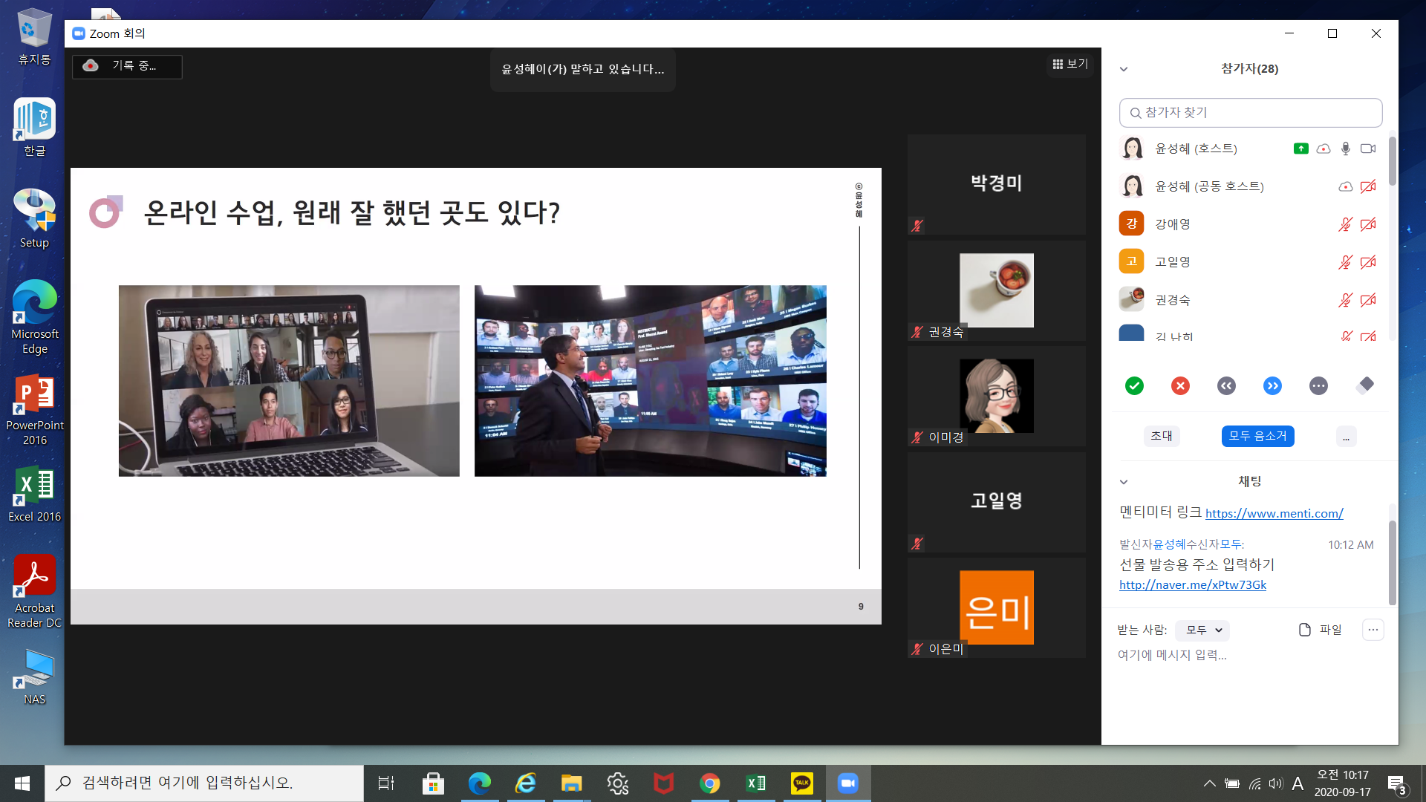Screen dimensions: 1426x802
Task: Click the green screen-share icon beside 윤성혜 (호스트)
Action: click(1300, 149)
